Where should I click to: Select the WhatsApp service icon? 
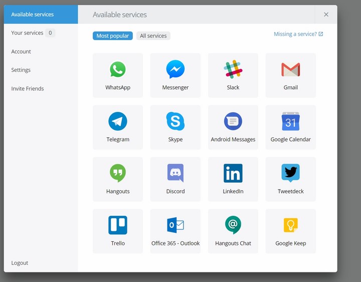pyautogui.click(x=118, y=70)
